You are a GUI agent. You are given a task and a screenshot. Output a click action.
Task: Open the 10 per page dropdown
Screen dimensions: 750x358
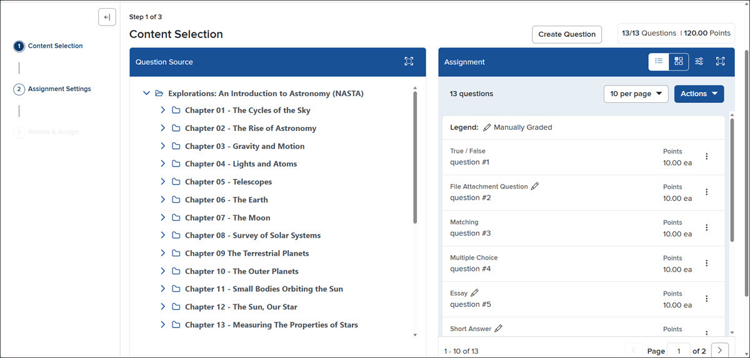coord(636,94)
